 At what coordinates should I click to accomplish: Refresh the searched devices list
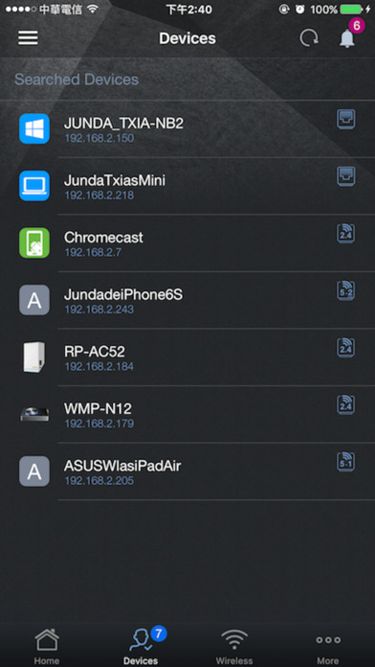point(309,38)
